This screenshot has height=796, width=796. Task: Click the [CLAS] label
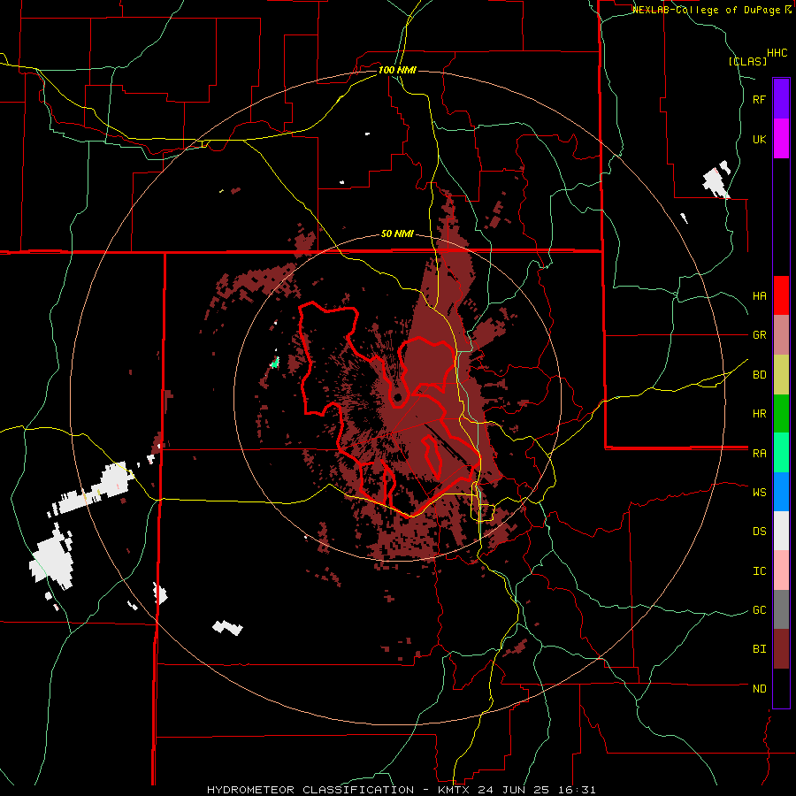pos(747,62)
